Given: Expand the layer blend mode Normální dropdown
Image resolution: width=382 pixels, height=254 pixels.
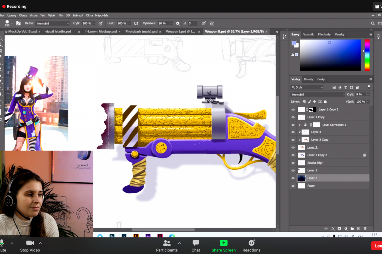Looking at the screenshot, I should [317, 94].
